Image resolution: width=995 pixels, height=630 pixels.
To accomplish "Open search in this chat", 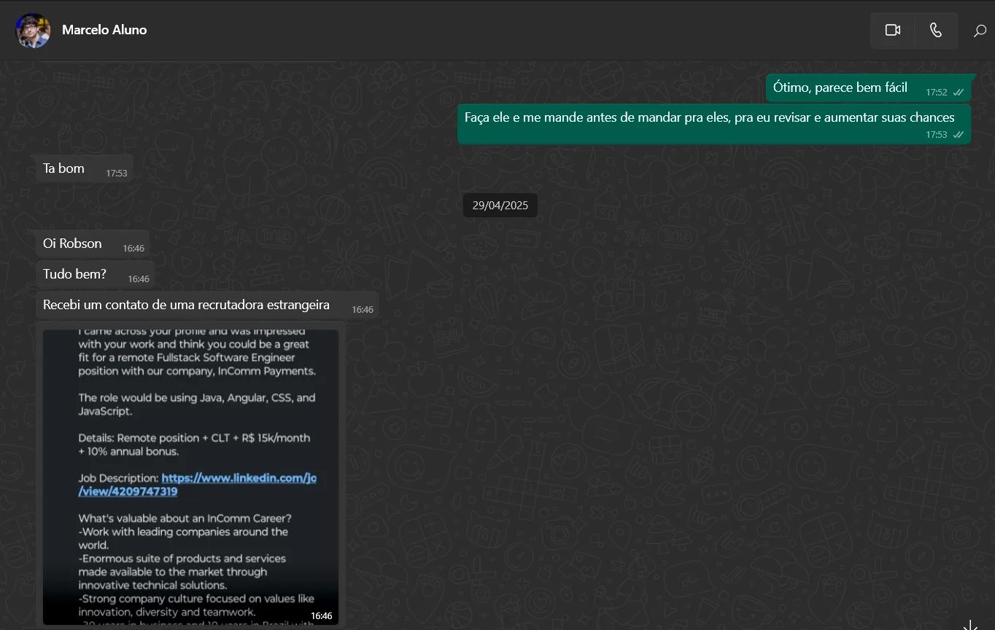I will [x=980, y=31].
